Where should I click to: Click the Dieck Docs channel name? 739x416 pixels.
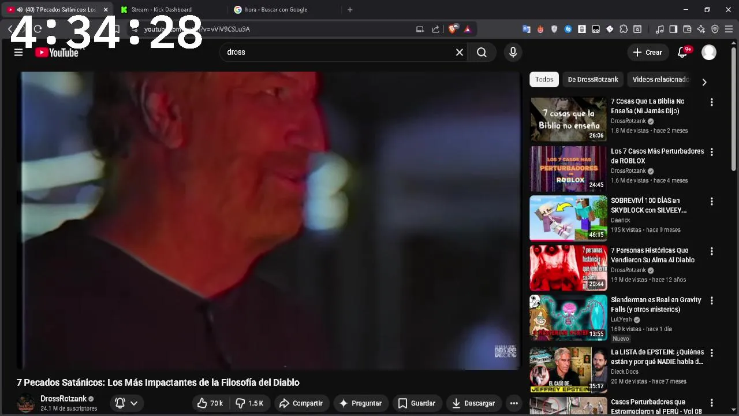point(625,372)
